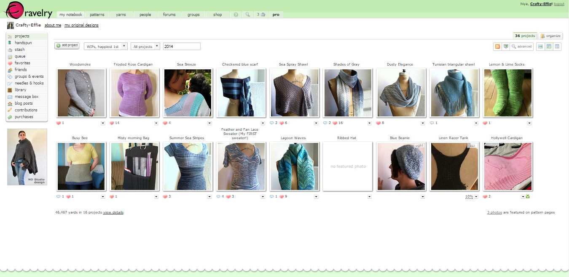Click the 'add project' button
569x277 pixels.
click(x=67, y=45)
